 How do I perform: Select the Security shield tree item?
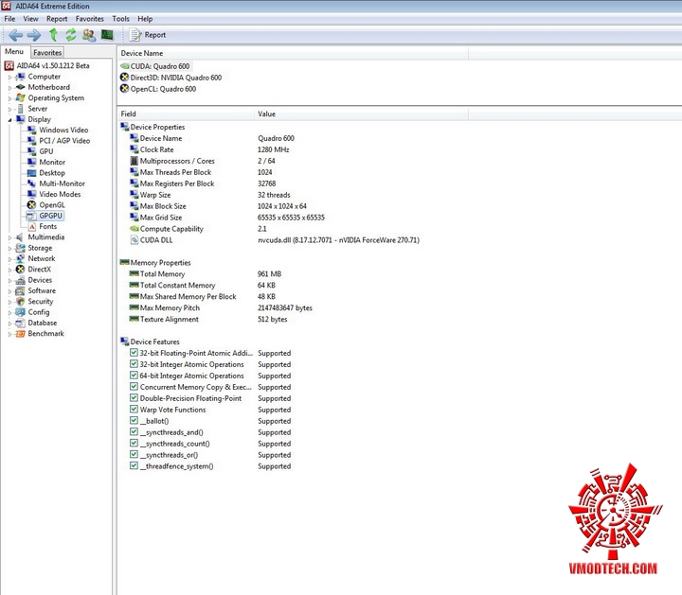point(35,302)
